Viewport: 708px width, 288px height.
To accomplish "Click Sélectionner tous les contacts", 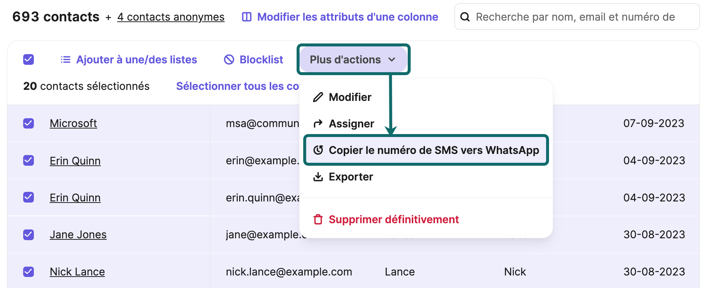I will coord(237,86).
